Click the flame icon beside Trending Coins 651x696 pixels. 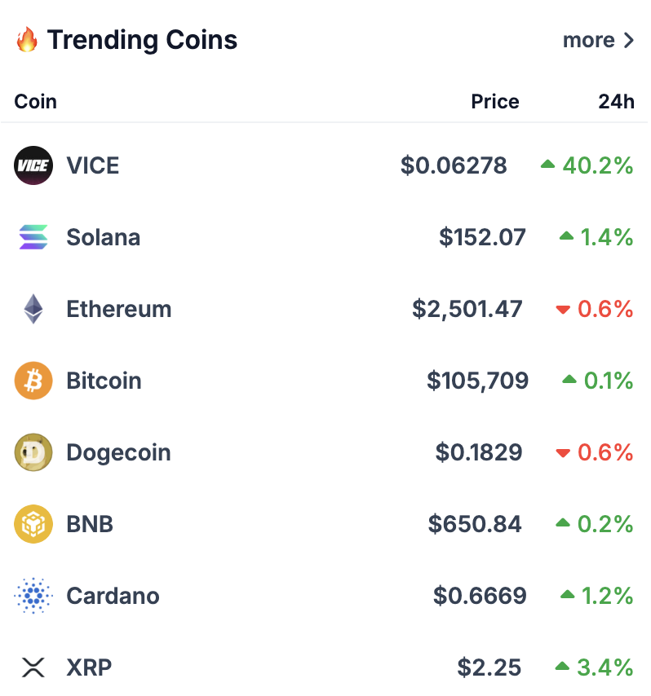click(x=27, y=39)
